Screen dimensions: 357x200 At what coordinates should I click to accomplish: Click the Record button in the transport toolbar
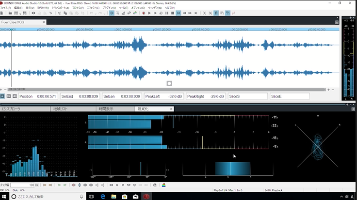pos(144,13)
